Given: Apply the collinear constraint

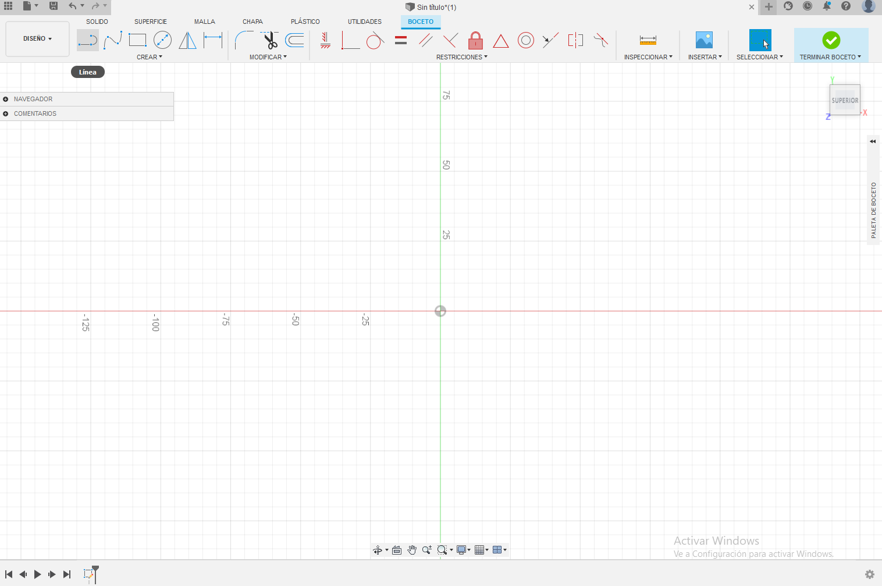Looking at the screenshot, I should coord(550,40).
